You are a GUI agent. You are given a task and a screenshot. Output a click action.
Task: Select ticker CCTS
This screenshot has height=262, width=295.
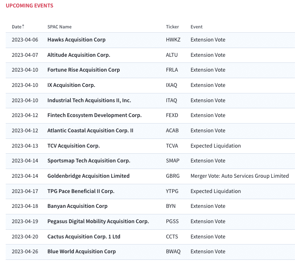point(172,237)
